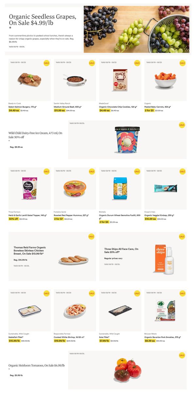View the Cooked White Shrimp product photo
This screenshot has width=196, height=394.
75,310
